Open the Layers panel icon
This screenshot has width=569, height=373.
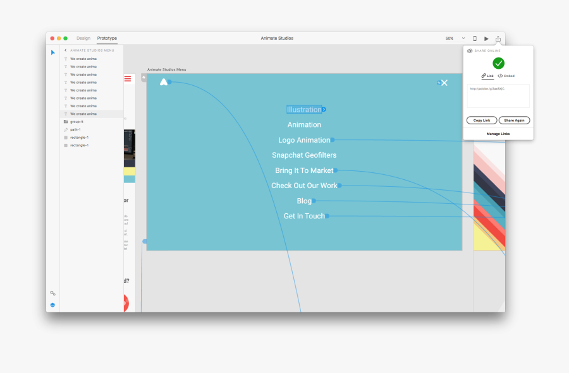tap(53, 305)
